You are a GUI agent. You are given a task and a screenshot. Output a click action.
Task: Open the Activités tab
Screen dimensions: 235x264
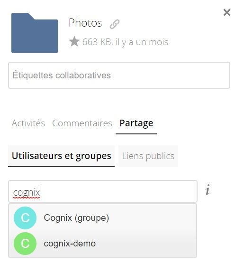[x=28, y=123]
